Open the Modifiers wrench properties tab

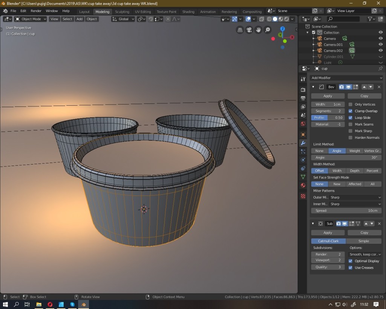pyautogui.click(x=303, y=143)
